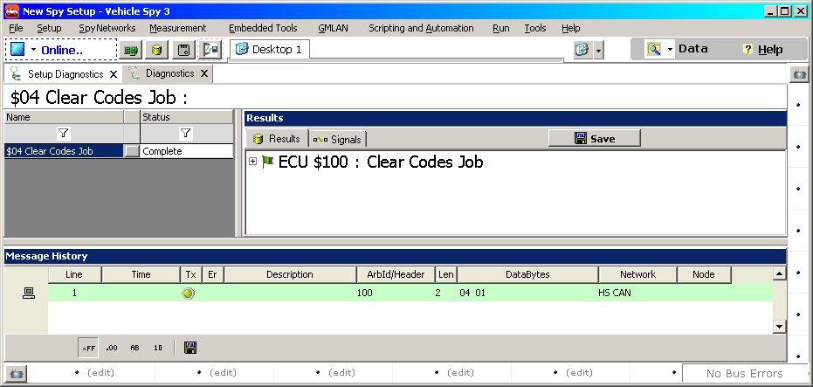Viewport: 813px width, 387px height.
Task: Toggle the AB ASCII display format
Action: pyautogui.click(x=134, y=348)
